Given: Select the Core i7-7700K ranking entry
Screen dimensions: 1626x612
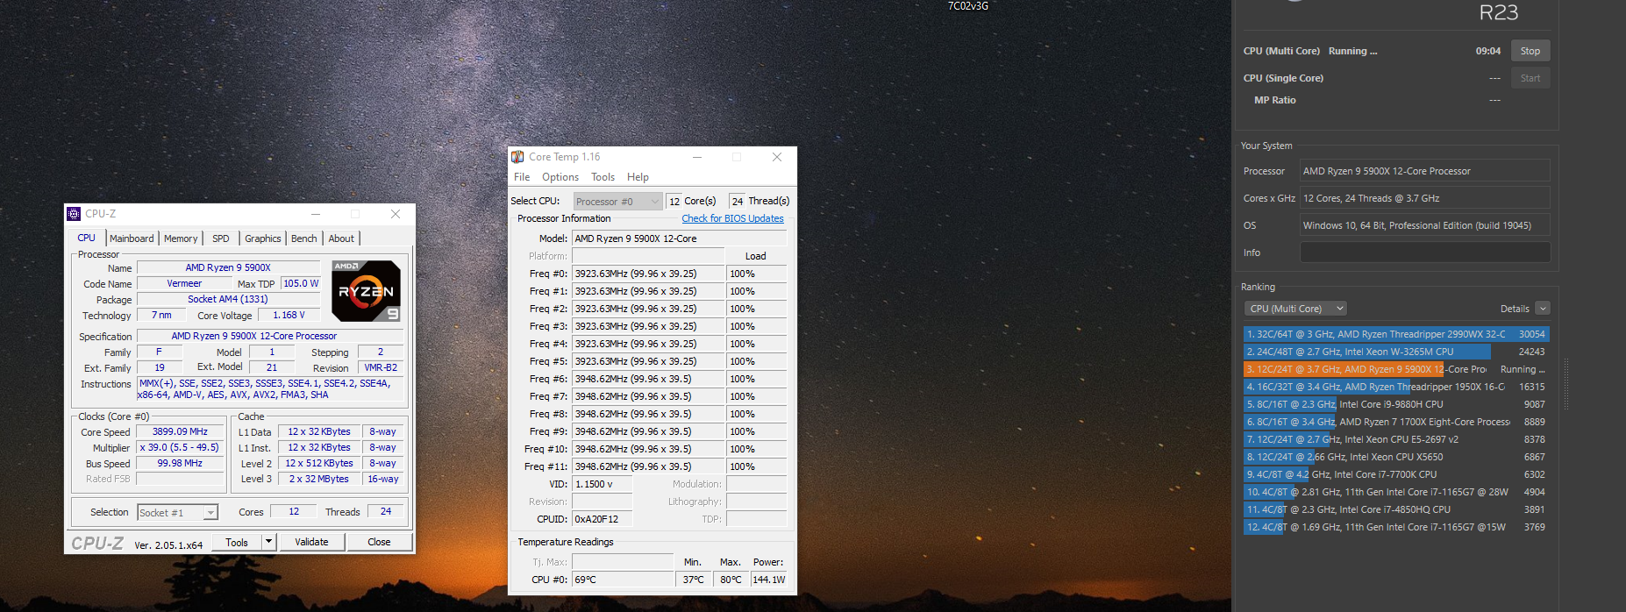Looking at the screenshot, I should point(1396,474).
